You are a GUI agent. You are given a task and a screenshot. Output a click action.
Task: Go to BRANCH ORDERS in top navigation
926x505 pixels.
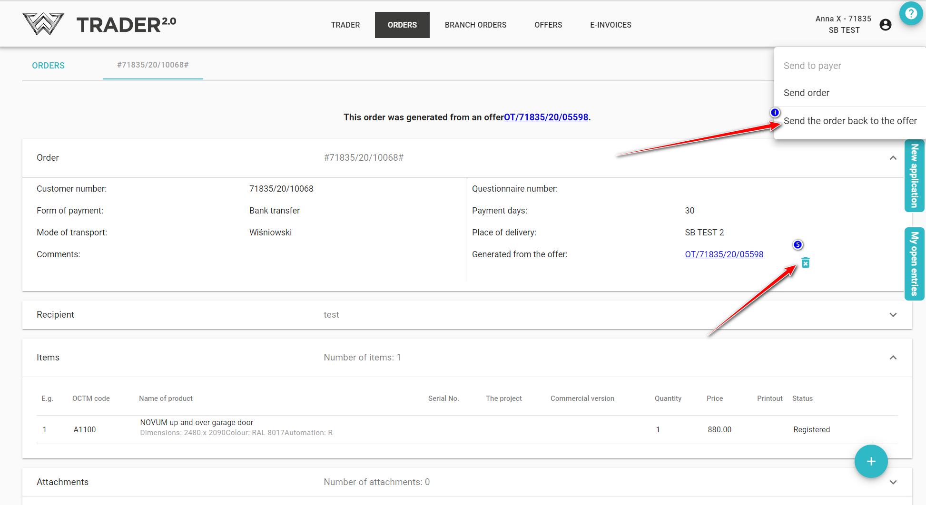tap(475, 25)
